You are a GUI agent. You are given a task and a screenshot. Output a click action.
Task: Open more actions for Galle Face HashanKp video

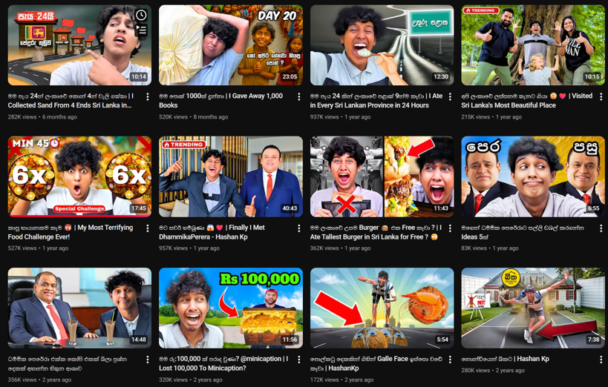pyautogui.click(x=450, y=360)
